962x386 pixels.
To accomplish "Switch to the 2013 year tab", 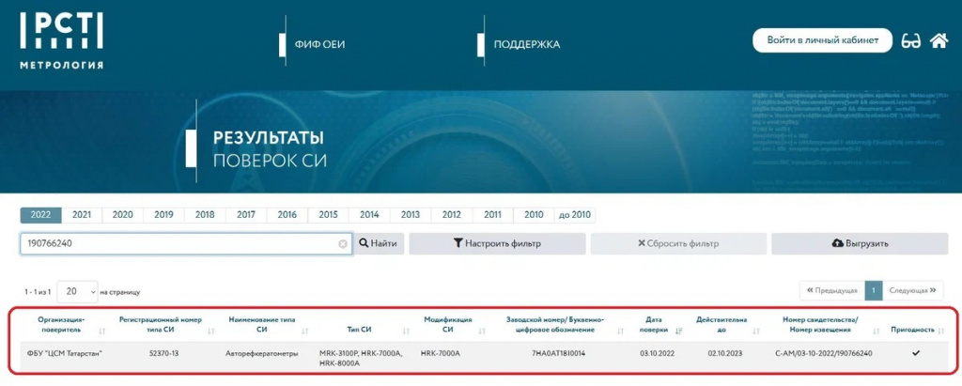I will pyautogui.click(x=411, y=215).
